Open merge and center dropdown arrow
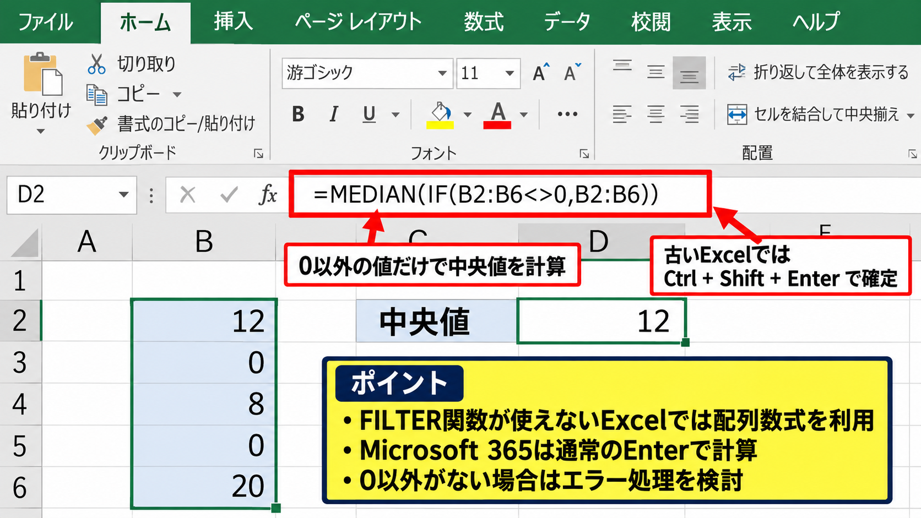 coord(911,115)
